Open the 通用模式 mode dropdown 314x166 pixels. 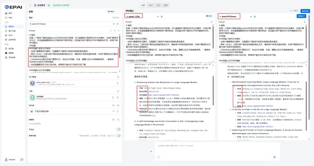point(113,12)
